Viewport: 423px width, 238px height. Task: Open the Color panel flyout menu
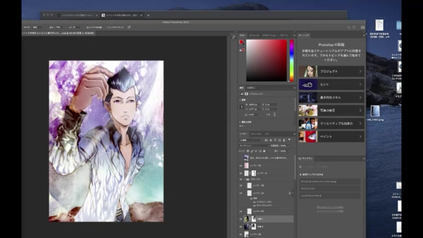(x=294, y=35)
